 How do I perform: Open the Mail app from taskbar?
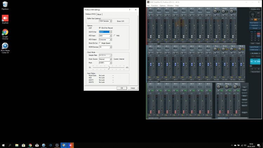pos(37,145)
